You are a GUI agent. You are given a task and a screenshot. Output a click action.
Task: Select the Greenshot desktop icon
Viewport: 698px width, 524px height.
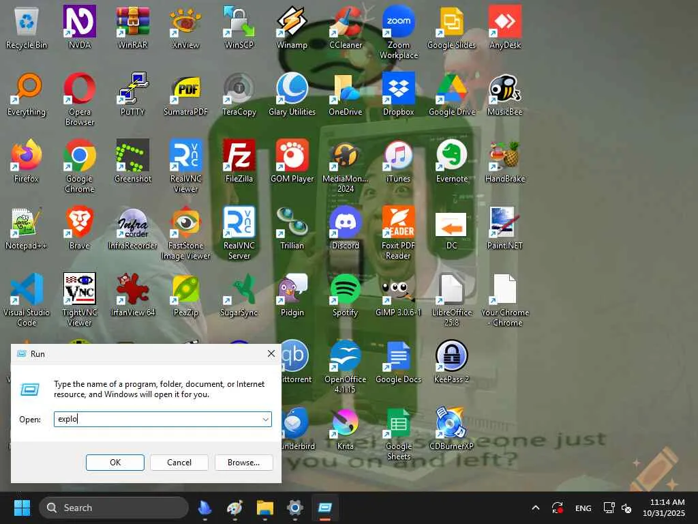coord(132,161)
